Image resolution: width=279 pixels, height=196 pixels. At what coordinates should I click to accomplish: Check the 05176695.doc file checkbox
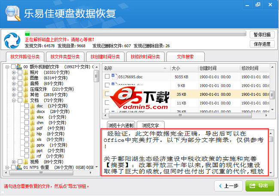tap(107, 77)
